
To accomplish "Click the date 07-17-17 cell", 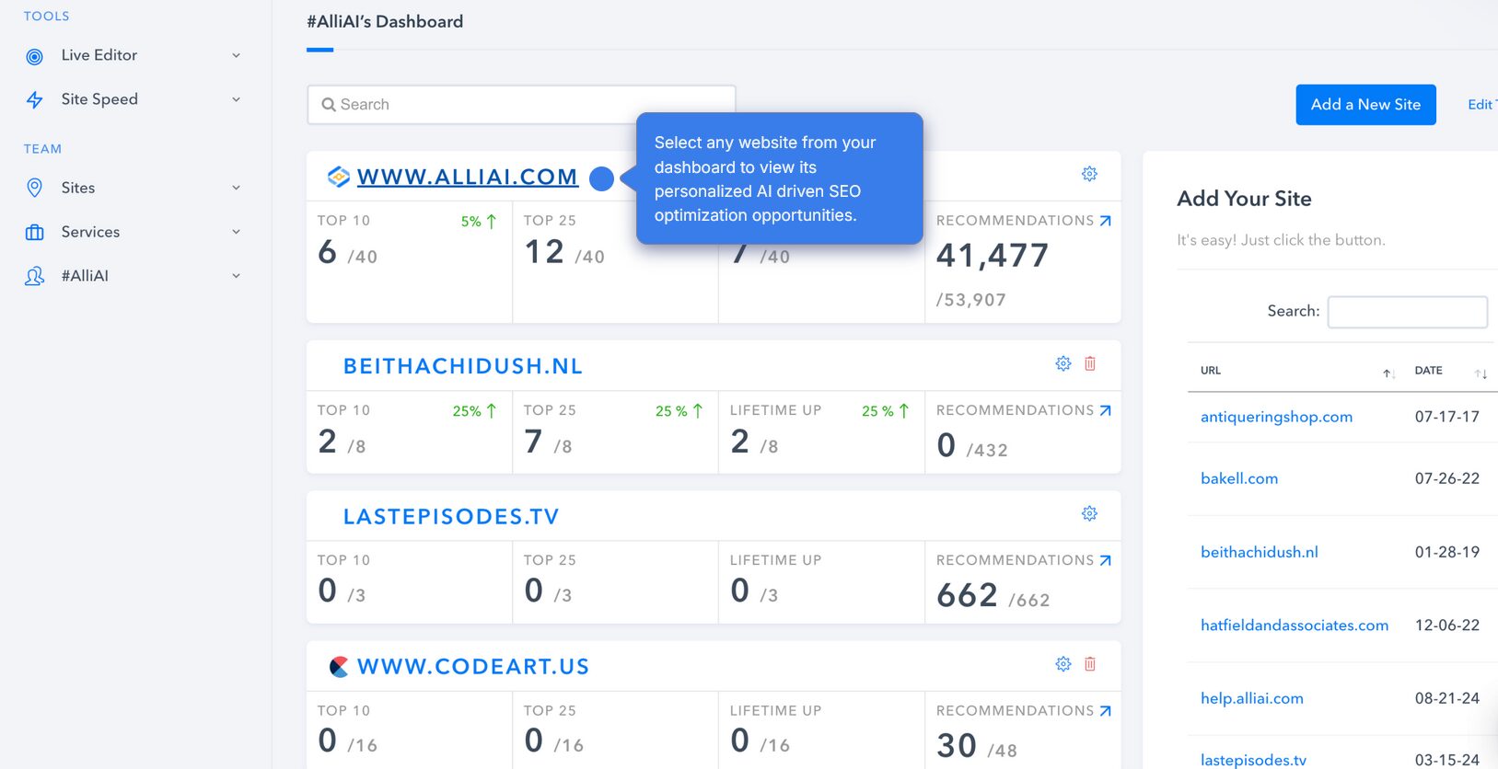I will 1447,417.
